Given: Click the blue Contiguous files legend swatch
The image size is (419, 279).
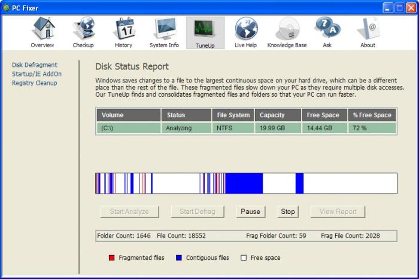Looking at the screenshot, I should (x=179, y=258).
